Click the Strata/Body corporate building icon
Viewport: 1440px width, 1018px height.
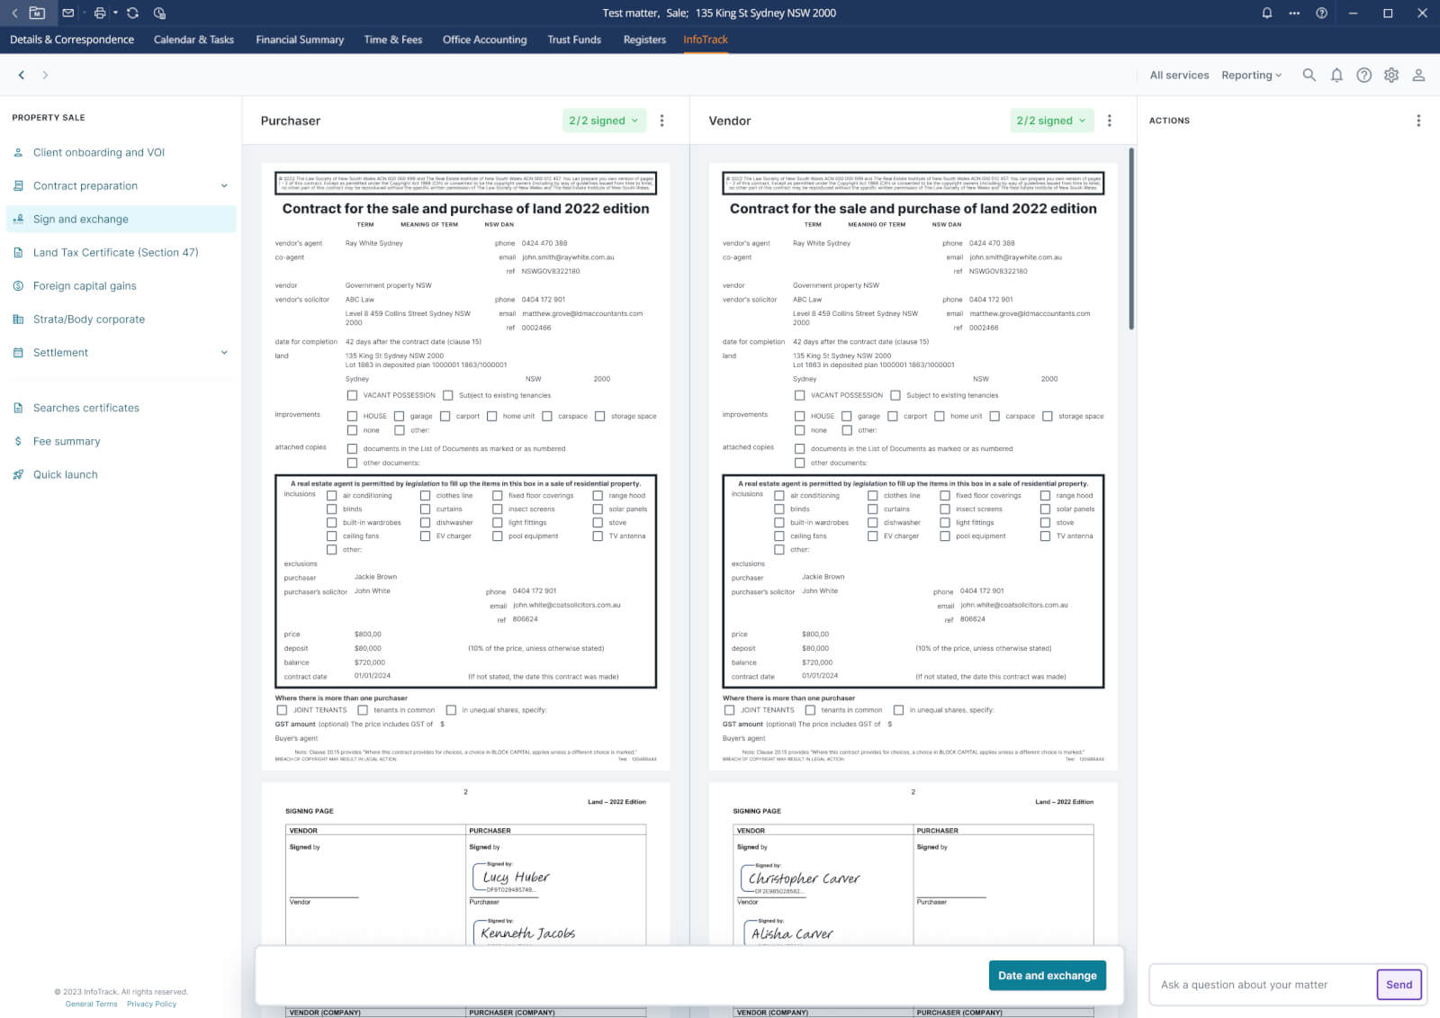(x=18, y=319)
